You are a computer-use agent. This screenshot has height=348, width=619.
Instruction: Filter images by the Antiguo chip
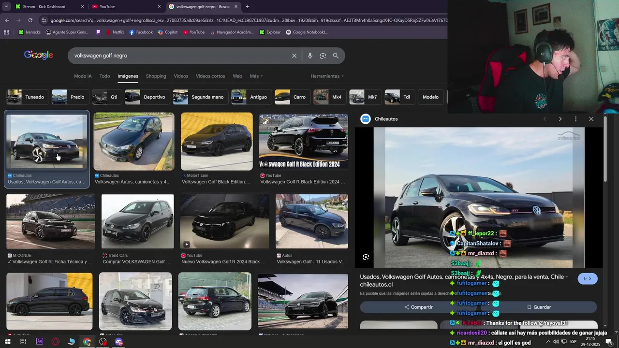point(251,97)
